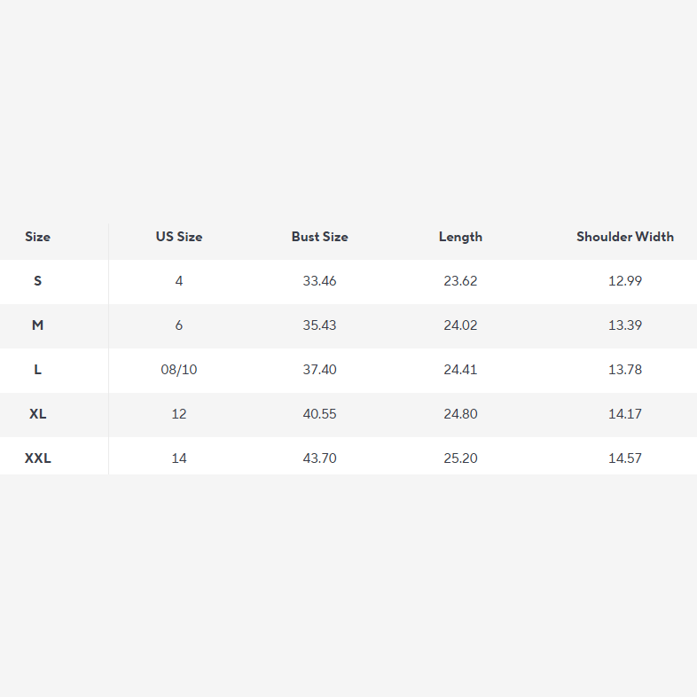Screen dimensions: 697x697
Task: Select the M size row label
Action: [x=37, y=325]
